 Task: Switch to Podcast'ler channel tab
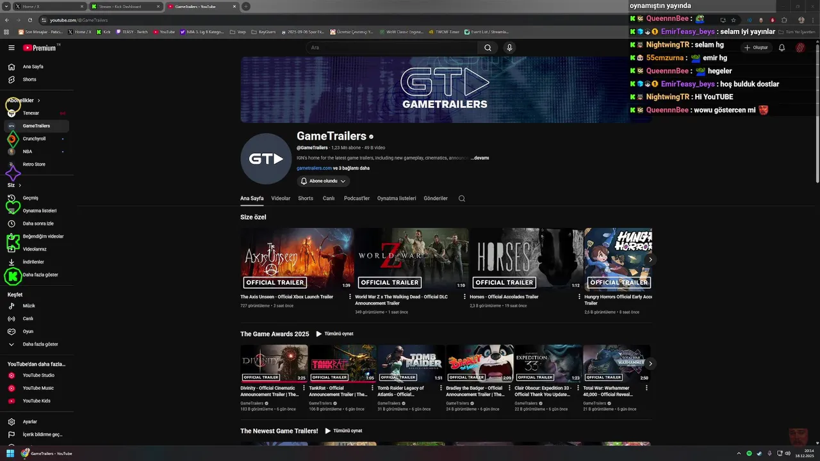tap(357, 198)
